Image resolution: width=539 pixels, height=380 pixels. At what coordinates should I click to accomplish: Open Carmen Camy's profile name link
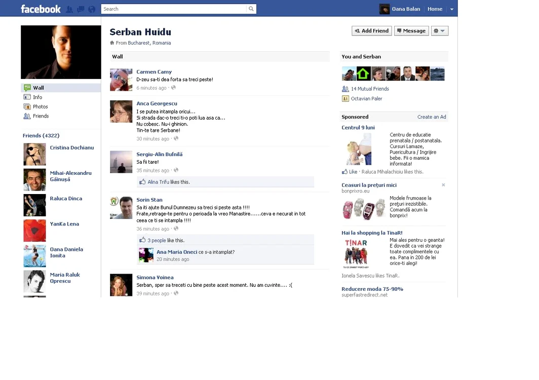154,72
